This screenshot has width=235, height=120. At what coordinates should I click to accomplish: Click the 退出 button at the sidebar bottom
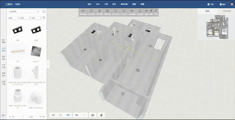point(4,116)
